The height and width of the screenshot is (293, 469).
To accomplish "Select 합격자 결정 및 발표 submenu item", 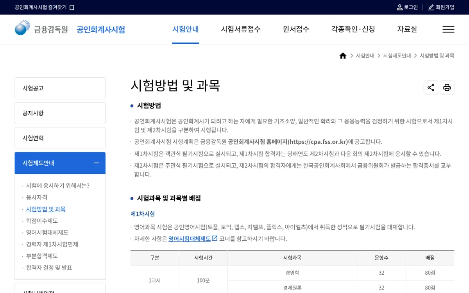I will tap(49, 268).
